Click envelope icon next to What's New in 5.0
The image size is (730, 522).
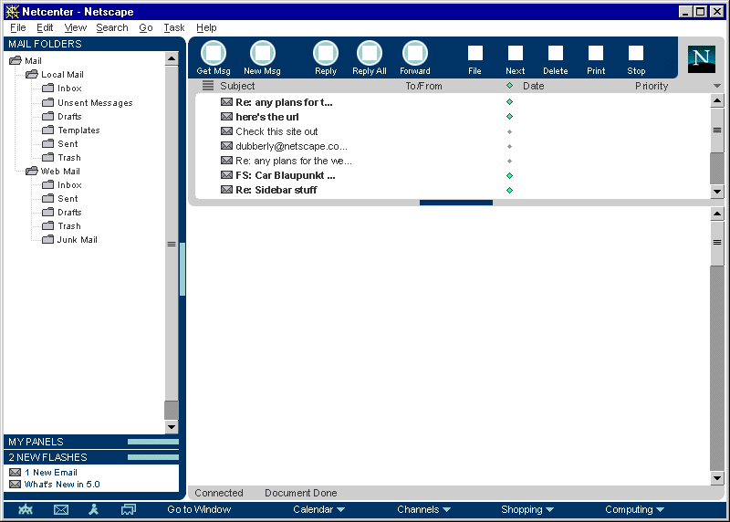15,485
